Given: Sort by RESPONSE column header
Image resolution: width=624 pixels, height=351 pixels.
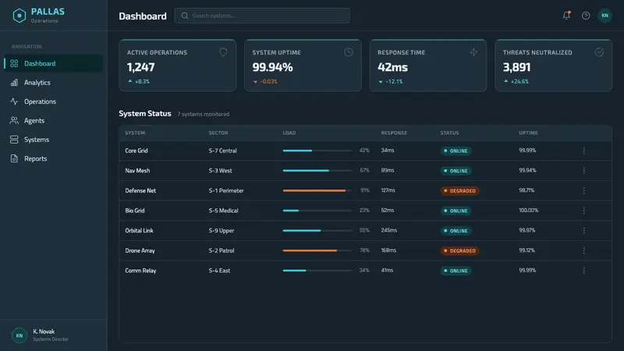Looking at the screenshot, I should [x=394, y=133].
